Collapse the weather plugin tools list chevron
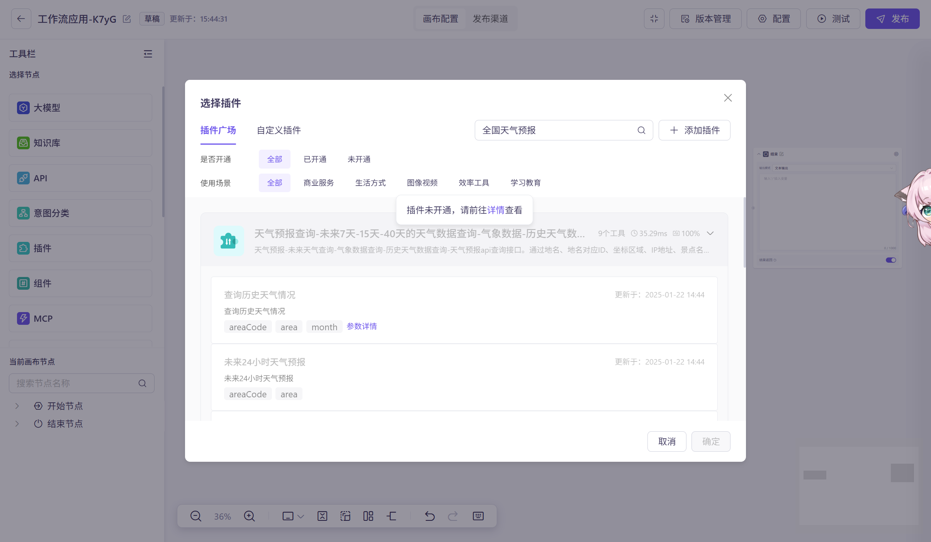Viewport: 931px width, 542px height. (710, 233)
